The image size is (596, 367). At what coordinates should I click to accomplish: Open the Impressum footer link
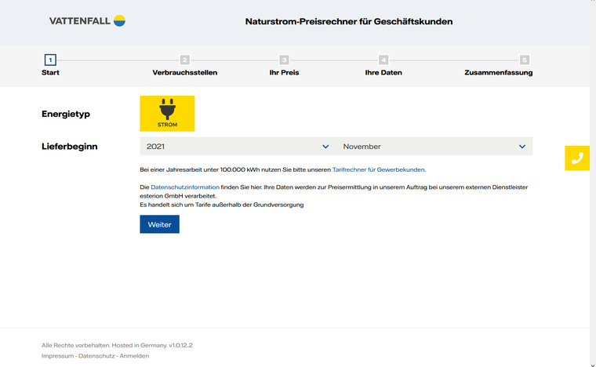tap(57, 356)
